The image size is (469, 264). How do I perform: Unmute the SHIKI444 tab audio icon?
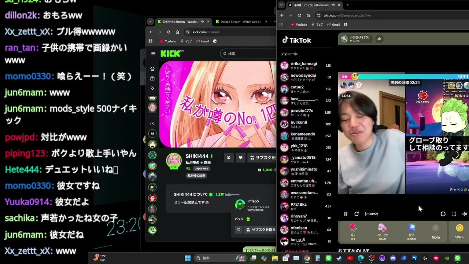202,22
